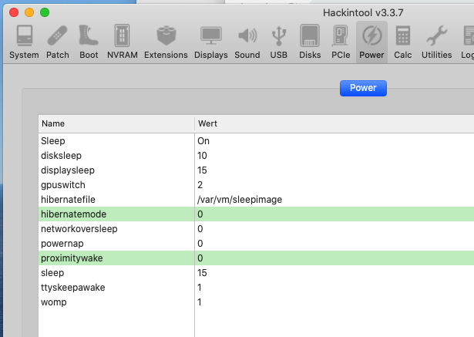This screenshot has width=474, height=337.
Task: Open the Utilities tools icon
Action: tap(436, 36)
